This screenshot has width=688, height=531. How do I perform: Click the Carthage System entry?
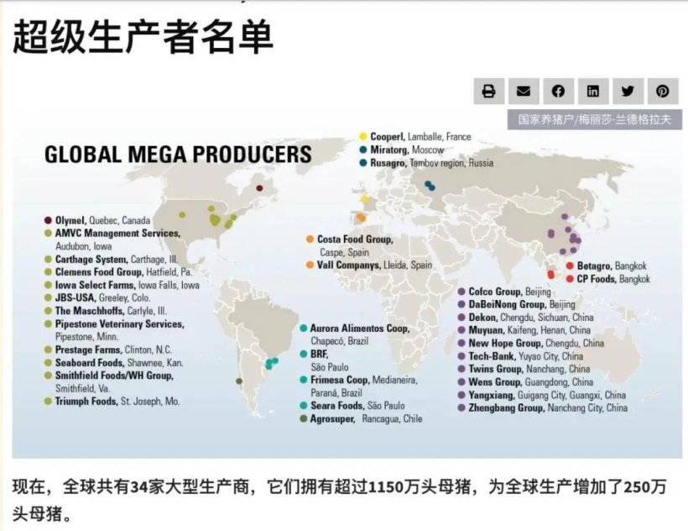(111, 259)
